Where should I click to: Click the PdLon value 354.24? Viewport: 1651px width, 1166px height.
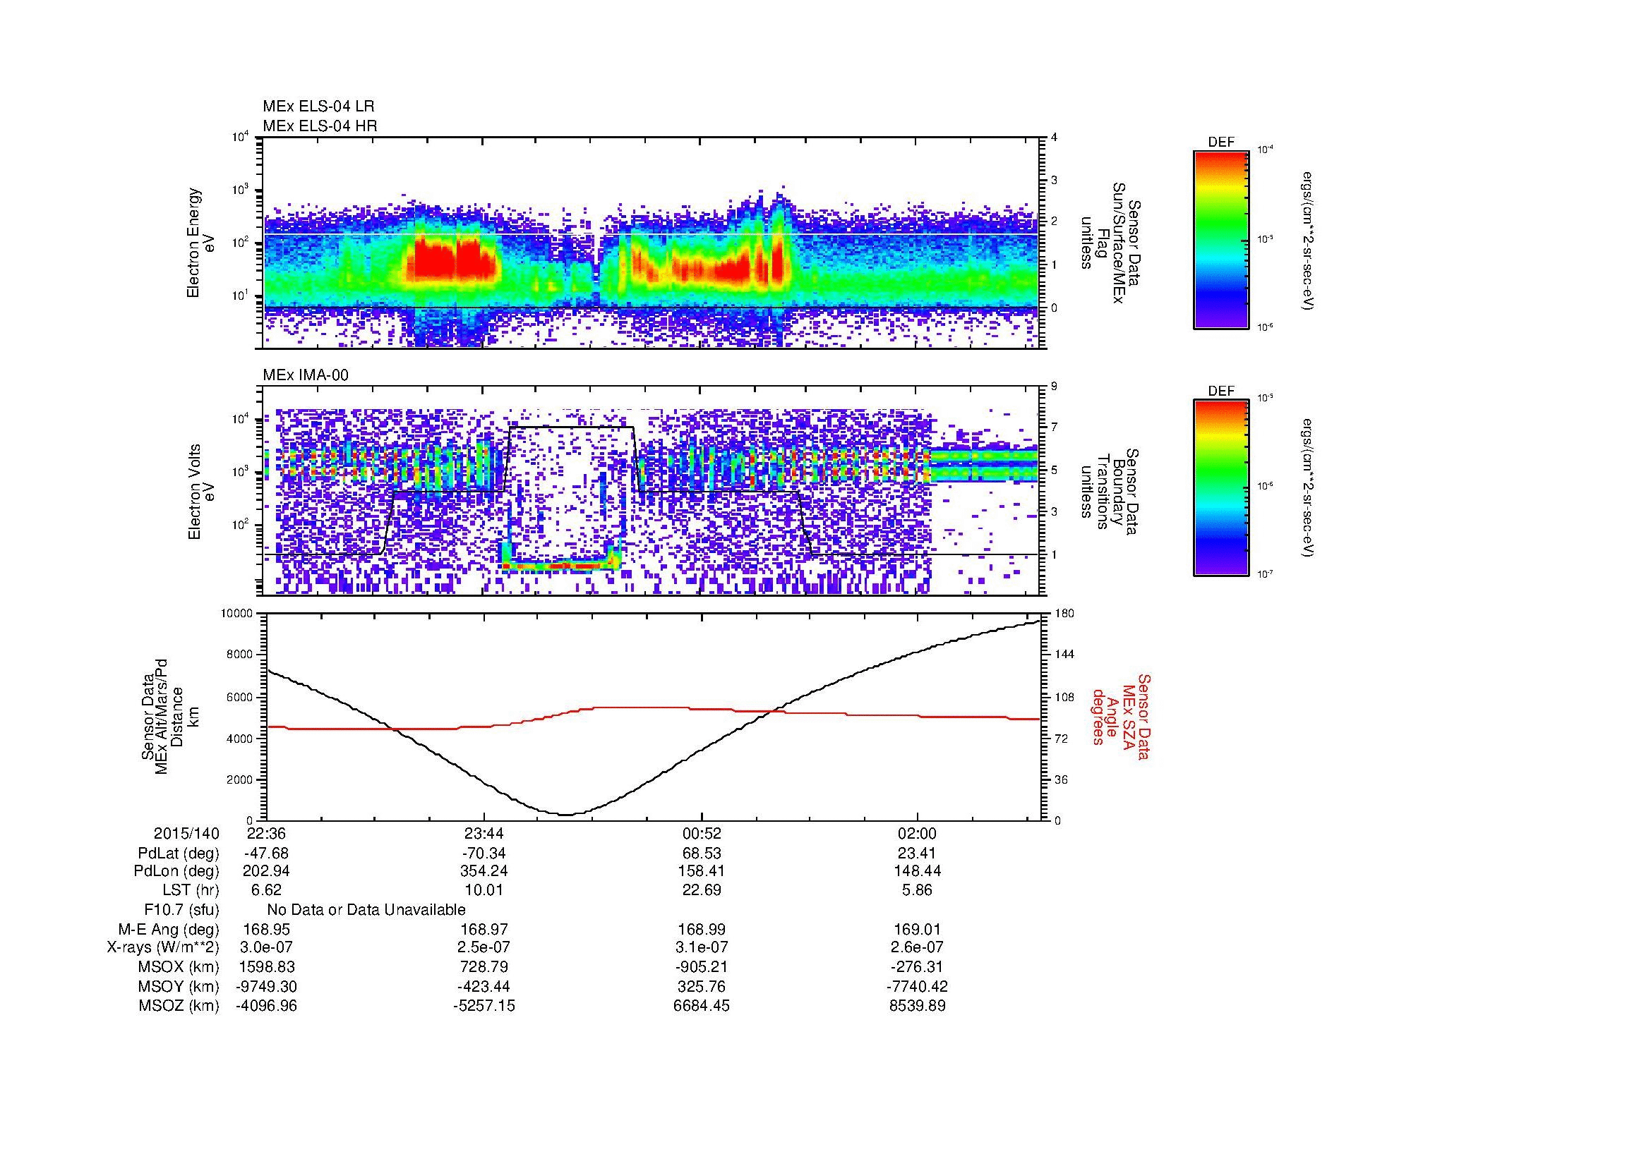click(484, 871)
